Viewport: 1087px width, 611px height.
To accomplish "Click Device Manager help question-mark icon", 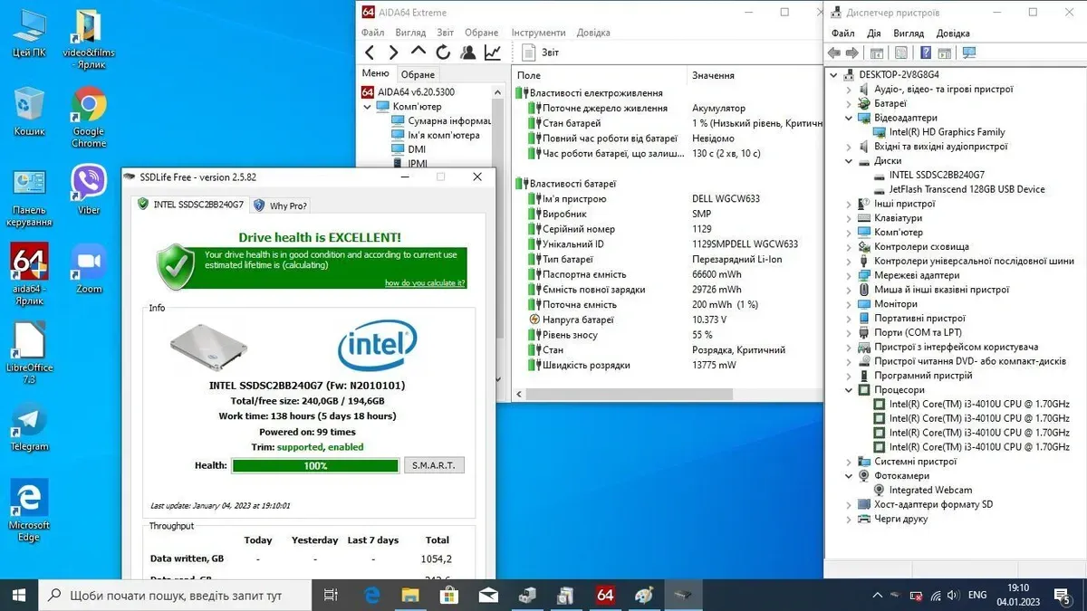I will pyautogui.click(x=925, y=53).
